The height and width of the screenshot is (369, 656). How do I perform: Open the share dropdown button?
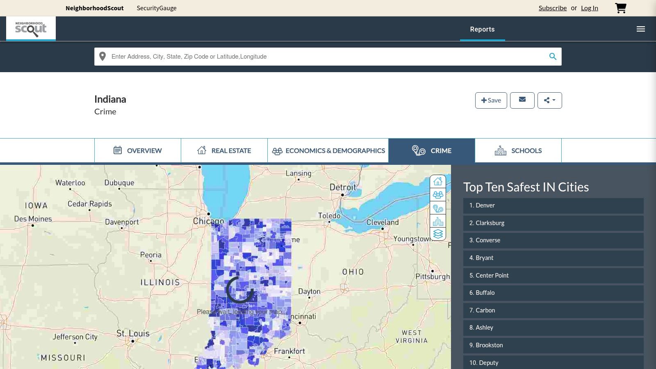point(549,100)
